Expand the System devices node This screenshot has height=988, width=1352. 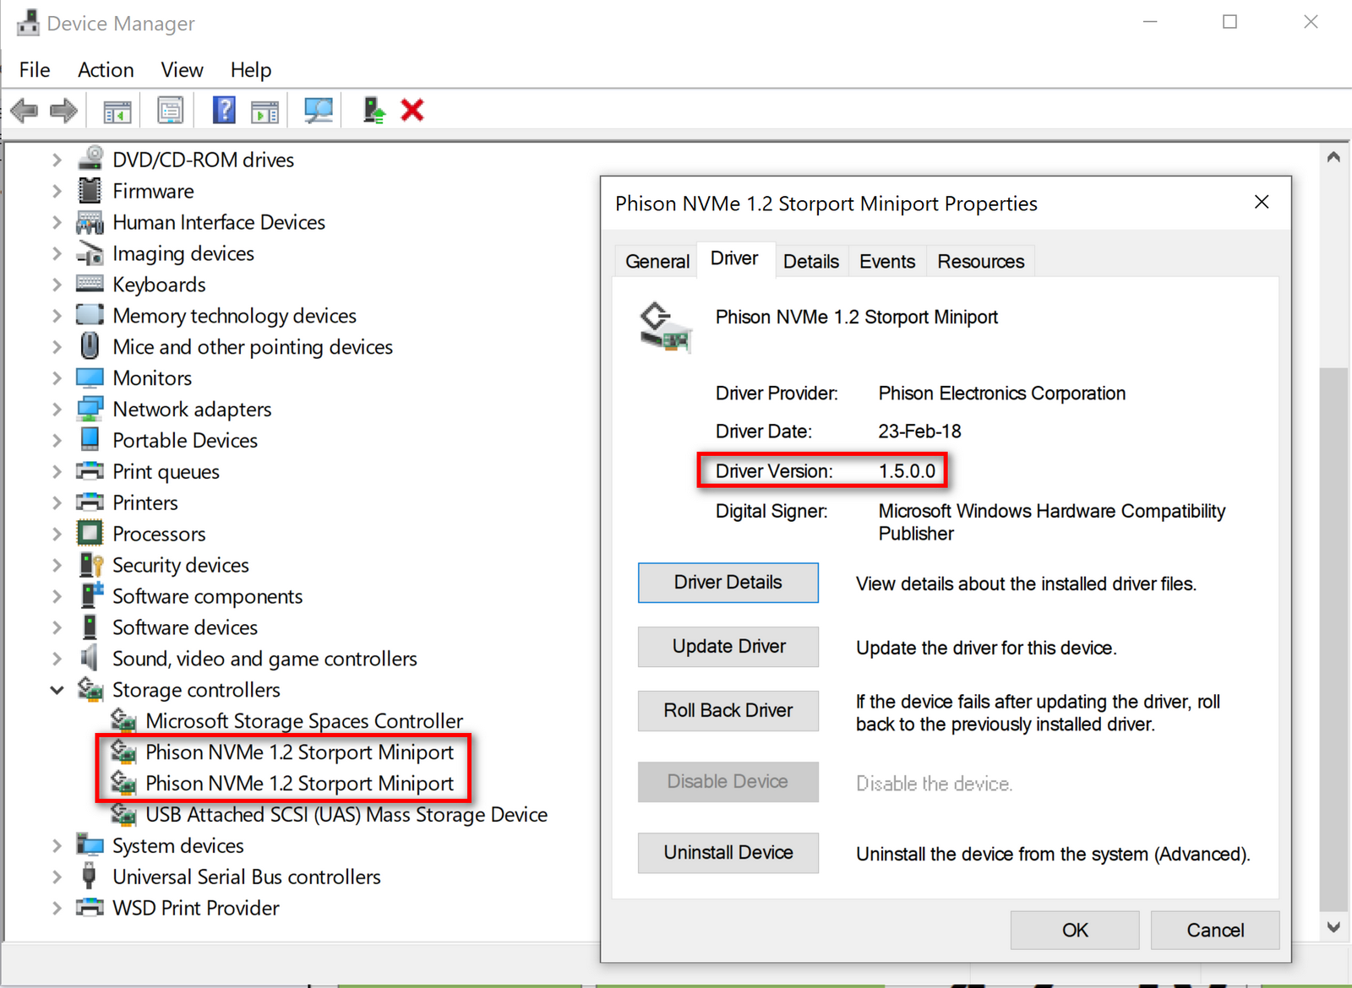tap(57, 845)
